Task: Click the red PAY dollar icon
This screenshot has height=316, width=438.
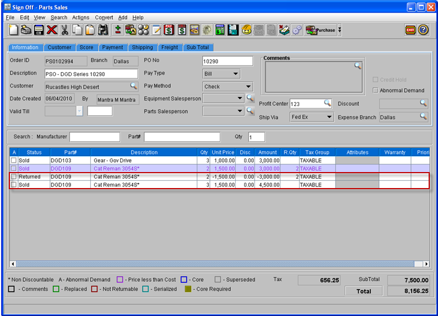Action: coord(169,30)
